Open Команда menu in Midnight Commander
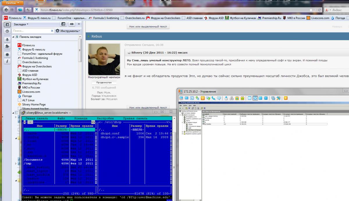This screenshot has height=201, width=349. pos(81,118)
